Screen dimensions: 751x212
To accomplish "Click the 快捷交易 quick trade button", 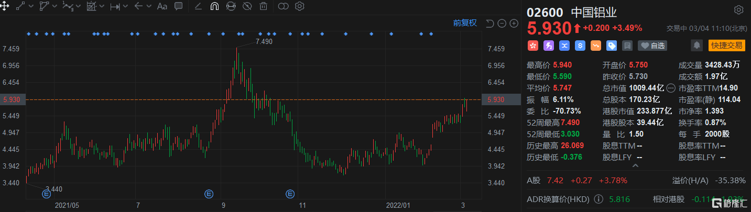I will [726, 46].
